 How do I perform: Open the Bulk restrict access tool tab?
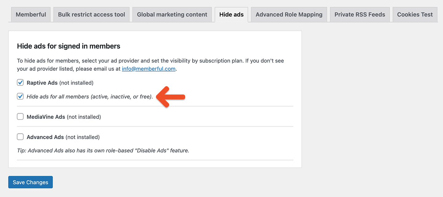pyautogui.click(x=91, y=14)
